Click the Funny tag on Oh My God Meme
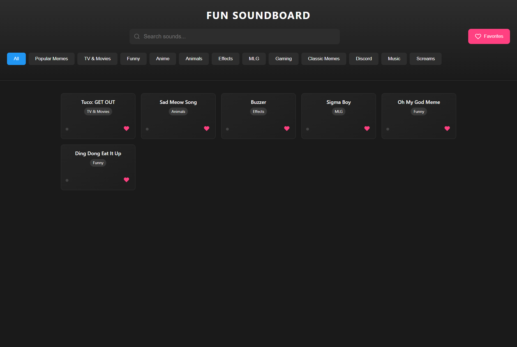The height and width of the screenshot is (347, 517). point(418,111)
